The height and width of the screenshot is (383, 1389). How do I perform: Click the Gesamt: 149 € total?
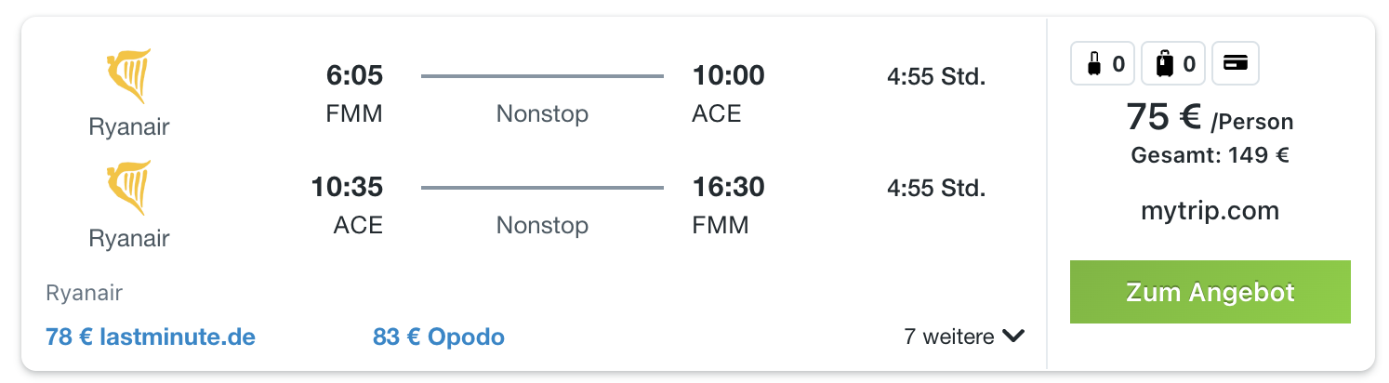[x=1210, y=155]
